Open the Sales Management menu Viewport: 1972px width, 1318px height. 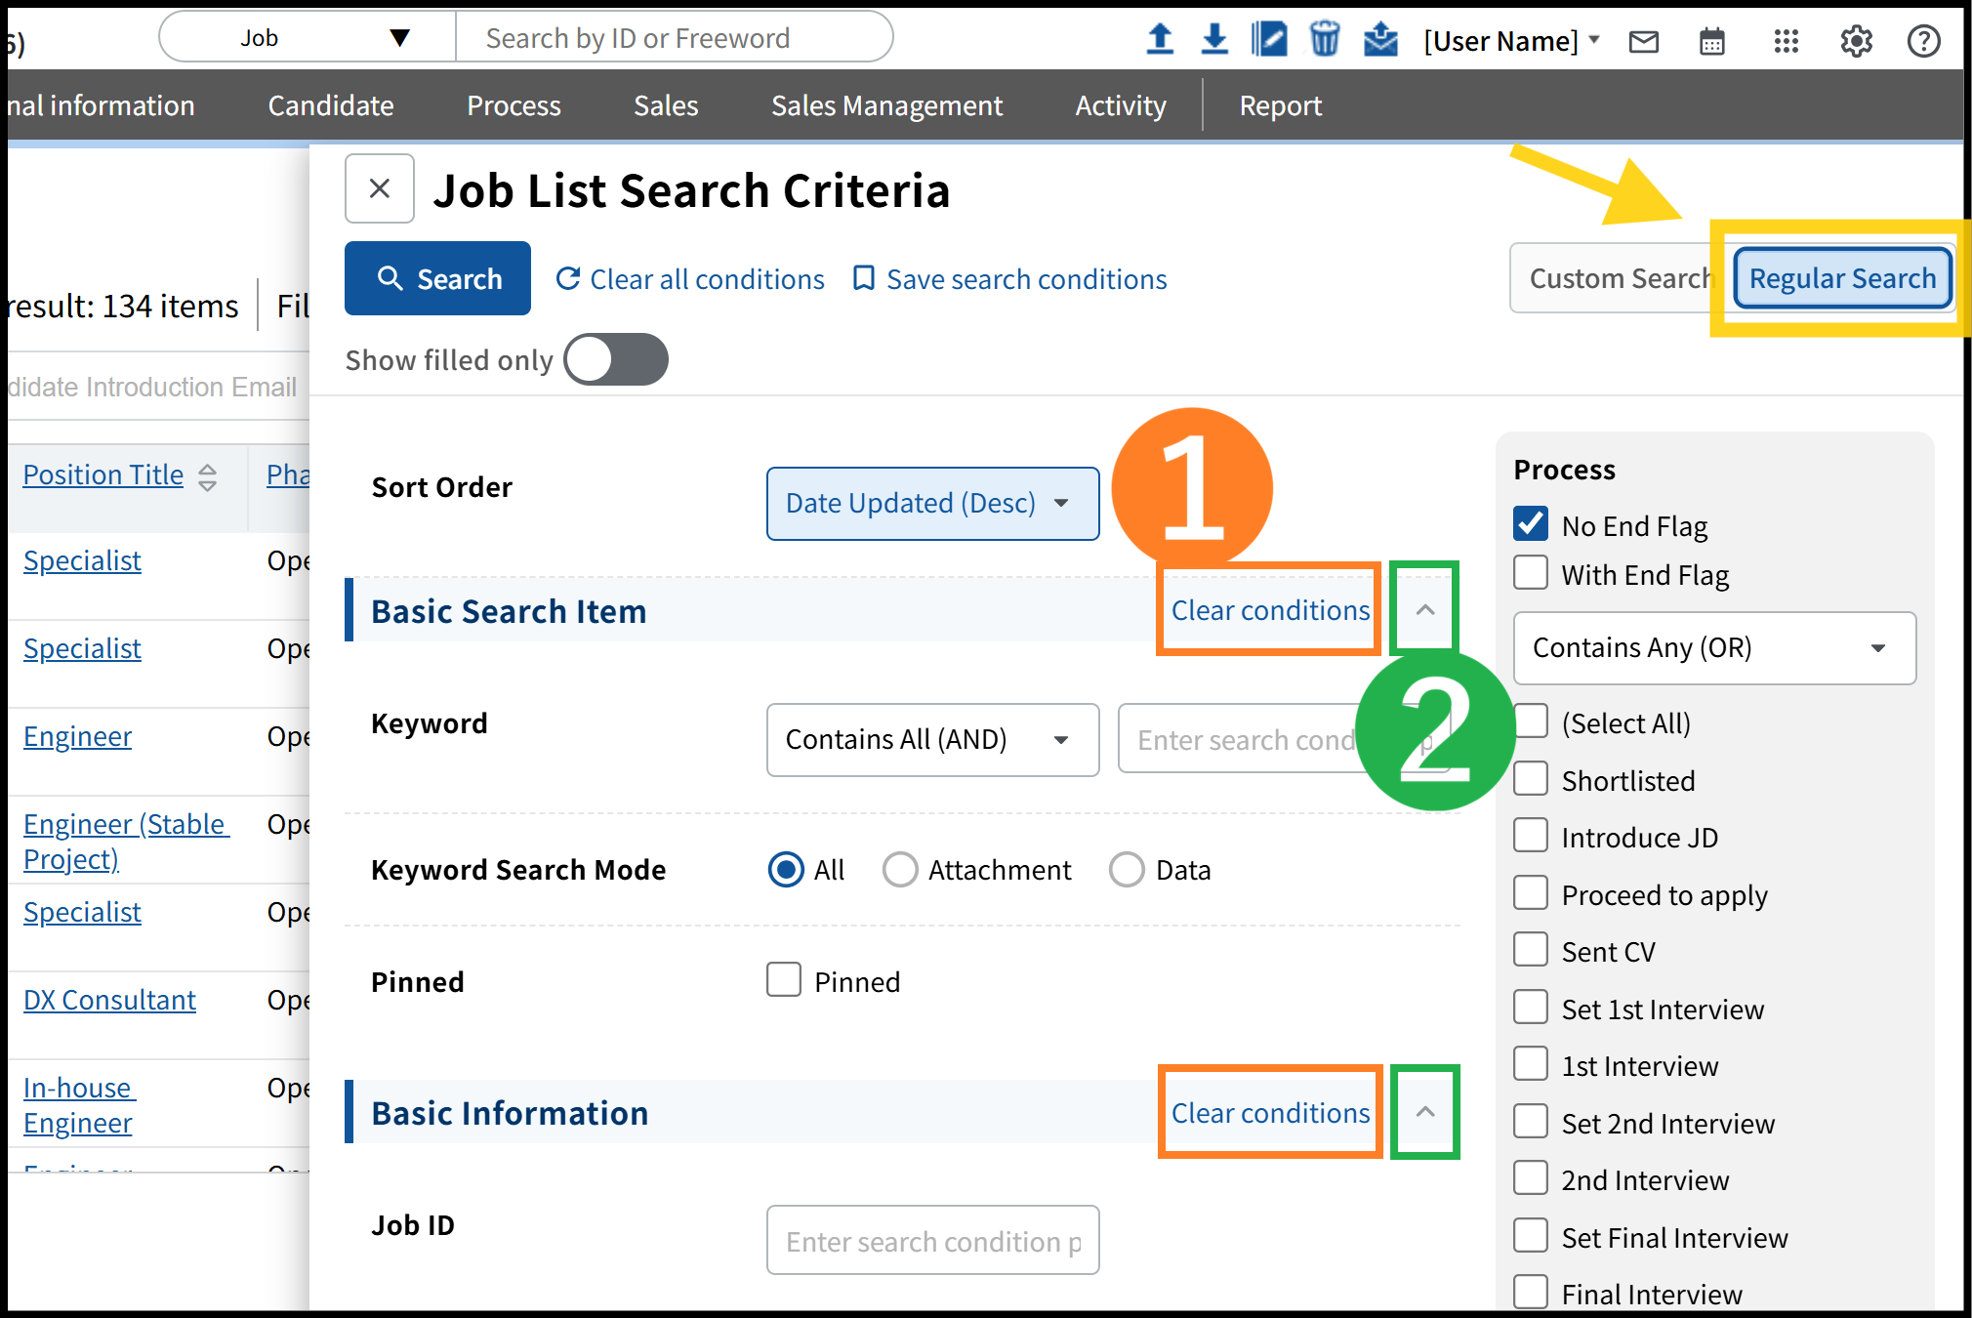pyautogui.click(x=886, y=105)
